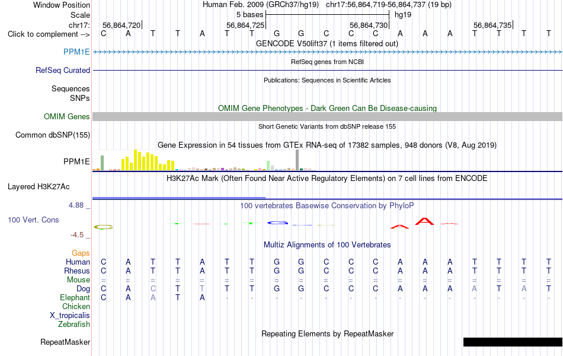Viewport: 563px width, 356px height.
Task: Click the X_tropicalis species label
Action: [x=70, y=316]
